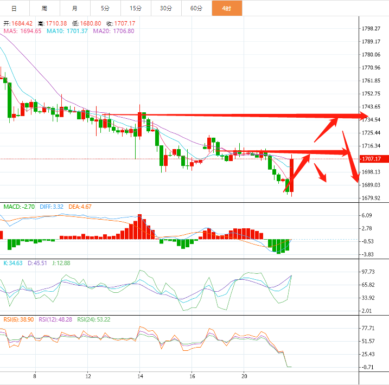Click the MA5: 1694.65 indicator label
Screen dimensions: 389x385
coord(22,31)
